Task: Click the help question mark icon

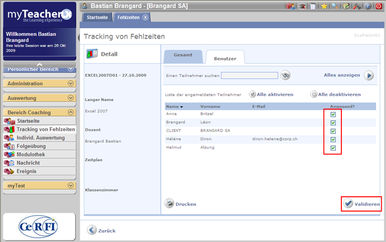Action: (x=367, y=6)
